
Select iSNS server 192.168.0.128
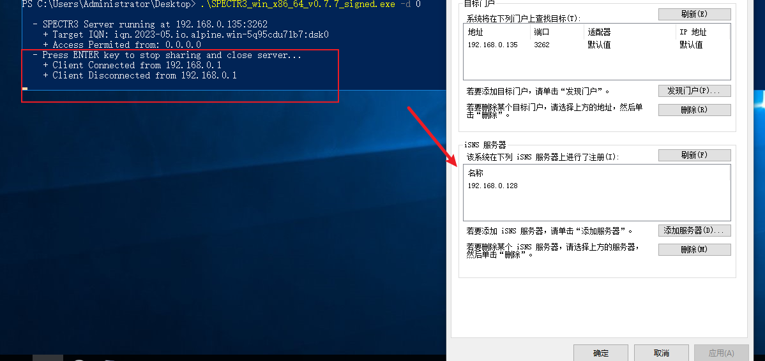[492, 186]
